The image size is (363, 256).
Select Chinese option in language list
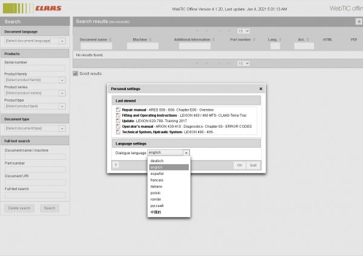[x=169, y=212]
